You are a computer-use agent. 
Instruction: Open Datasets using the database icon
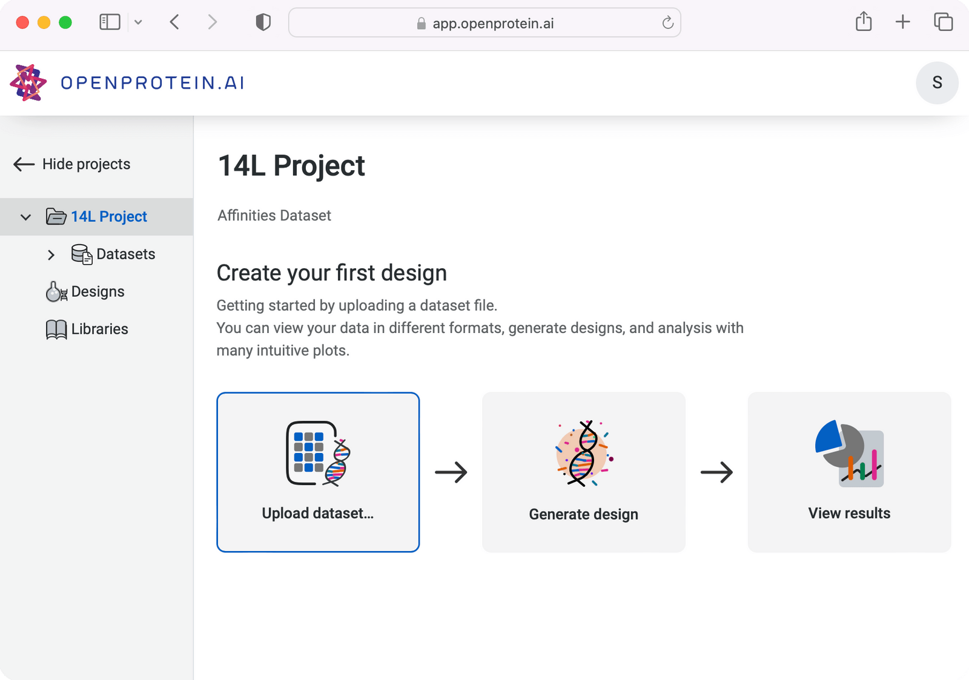[81, 254]
